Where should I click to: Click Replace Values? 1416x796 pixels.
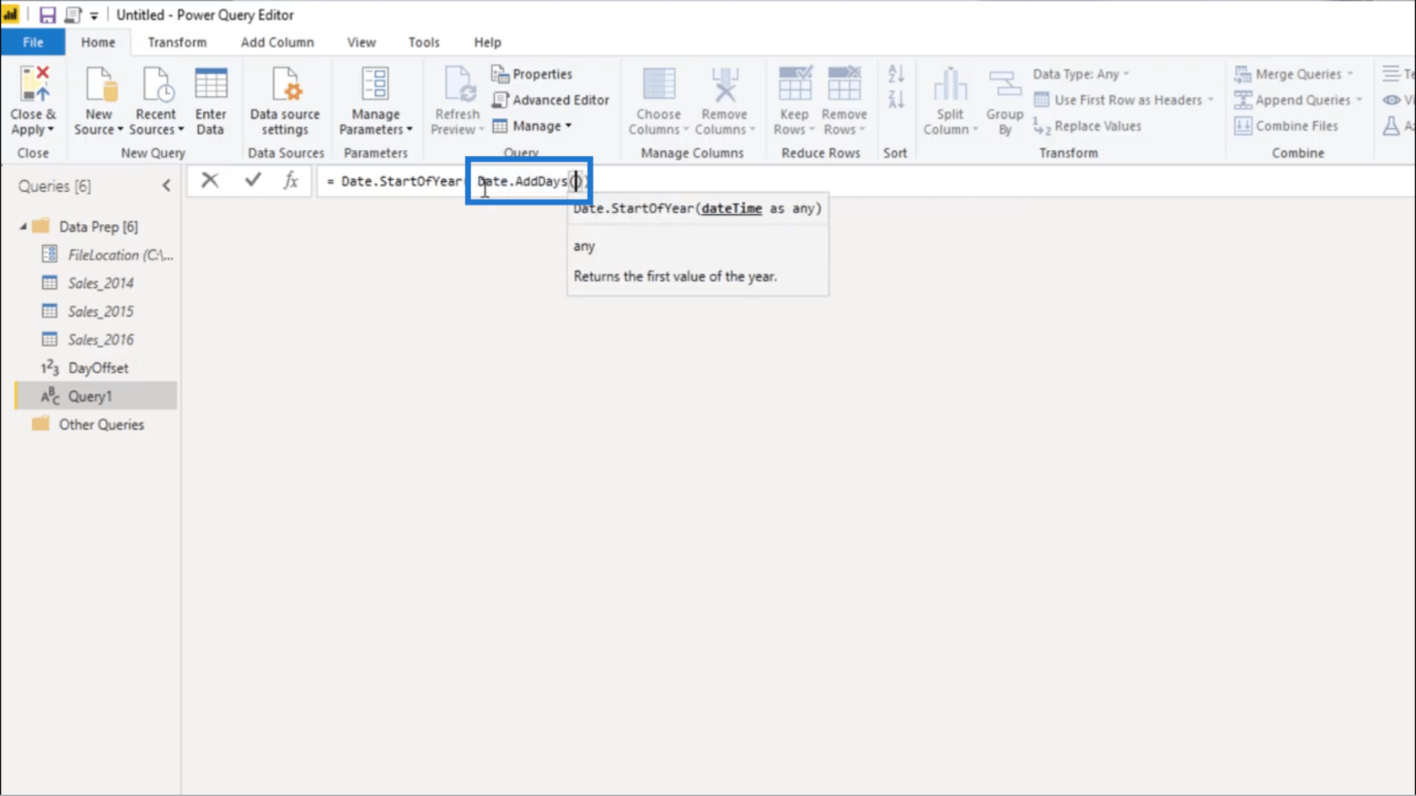click(1087, 126)
